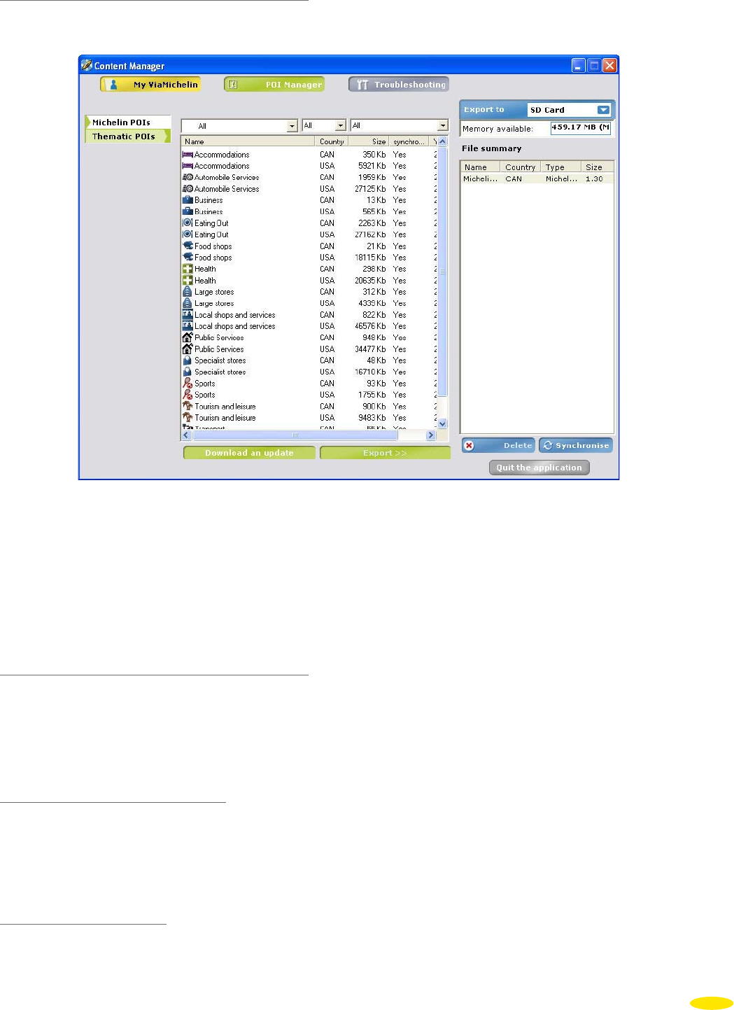Click the Large stores icon in the 4339 Kb row
The width and height of the screenshot is (734, 1010).
[188, 303]
